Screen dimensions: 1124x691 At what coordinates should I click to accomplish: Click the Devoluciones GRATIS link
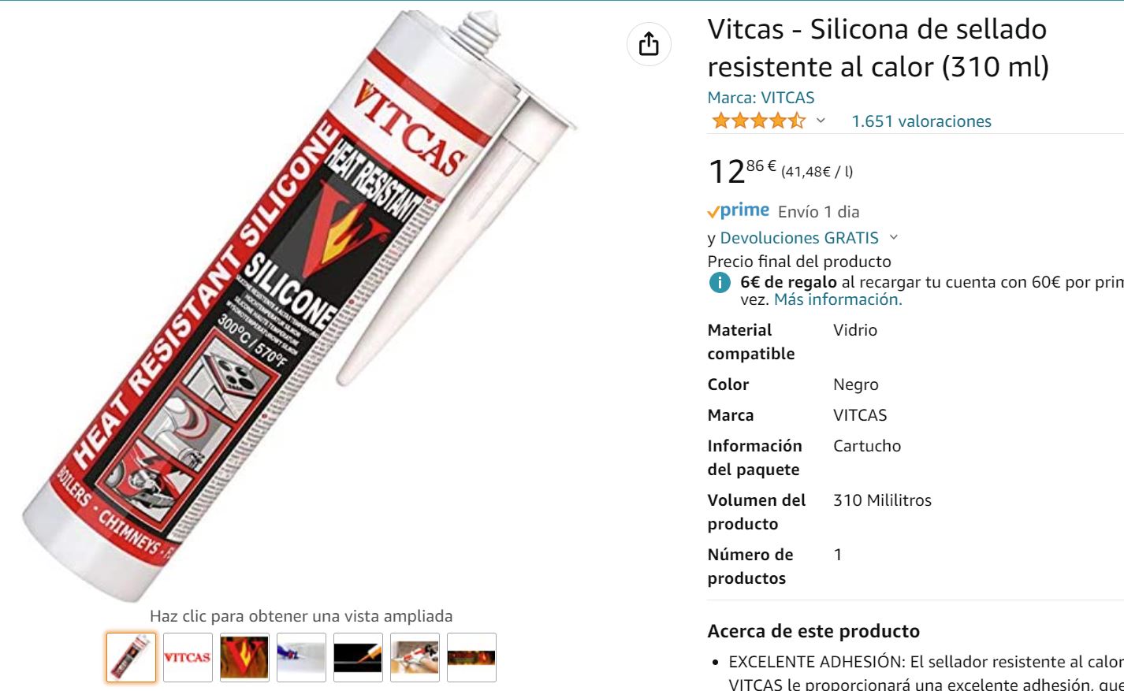pos(799,237)
